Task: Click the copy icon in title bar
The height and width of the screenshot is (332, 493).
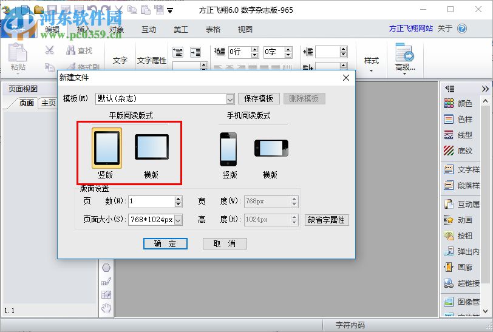Action: tap(132, 10)
